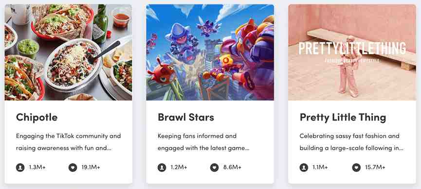
Task: Click Pretty Little Thing sassy fast fashion description
Action: pyautogui.click(x=352, y=142)
